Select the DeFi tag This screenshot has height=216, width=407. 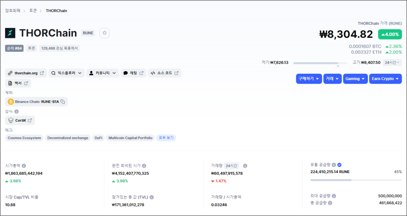(x=98, y=138)
